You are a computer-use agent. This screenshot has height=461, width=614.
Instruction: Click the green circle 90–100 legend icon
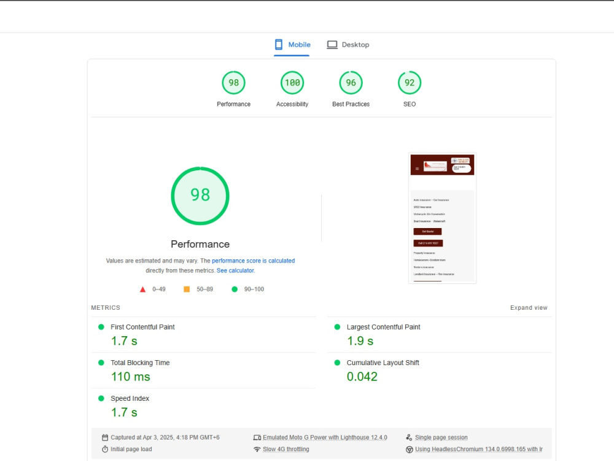point(235,290)
